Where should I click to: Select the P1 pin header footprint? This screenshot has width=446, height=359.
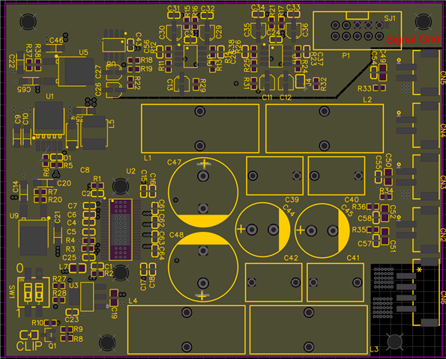point(358,31)
